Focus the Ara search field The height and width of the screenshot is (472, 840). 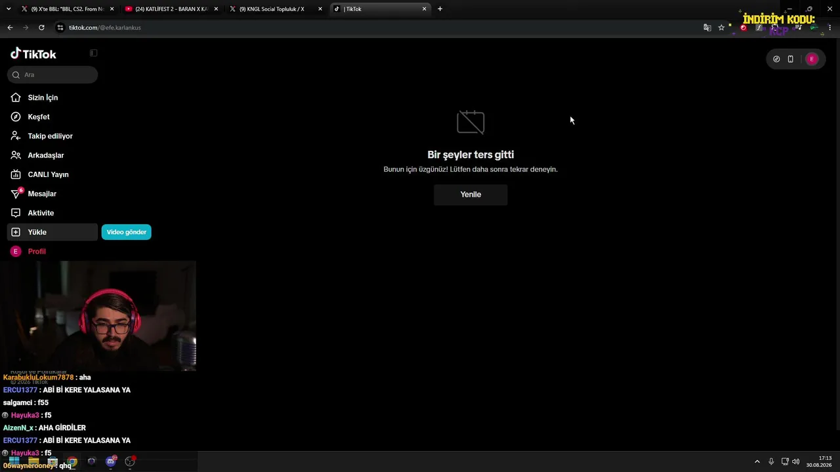pyautogui.click(x=52, y=75)
